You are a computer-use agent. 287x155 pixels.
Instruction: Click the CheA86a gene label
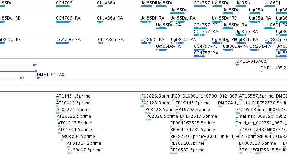coord(106,3)
